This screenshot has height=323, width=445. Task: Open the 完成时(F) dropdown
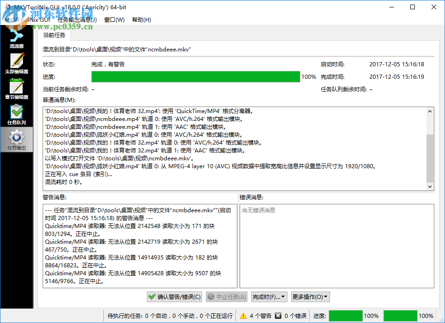tap(269, 297)
